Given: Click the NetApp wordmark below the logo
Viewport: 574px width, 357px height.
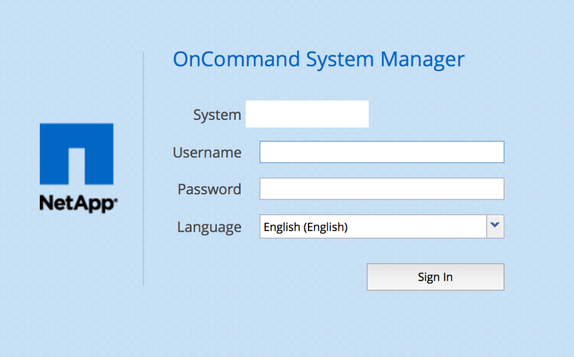Looking at the screenshot, I should 76,202.
